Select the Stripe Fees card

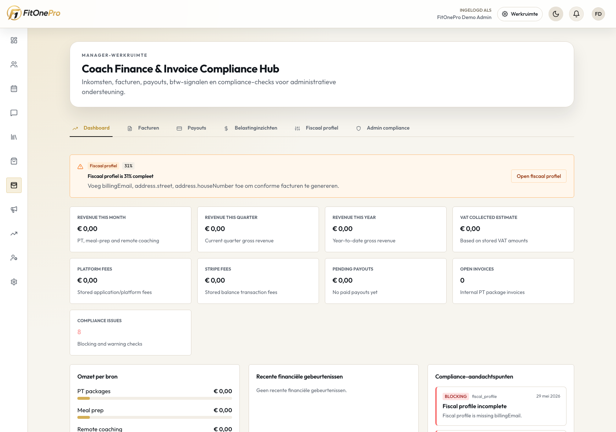pos(258,281)
